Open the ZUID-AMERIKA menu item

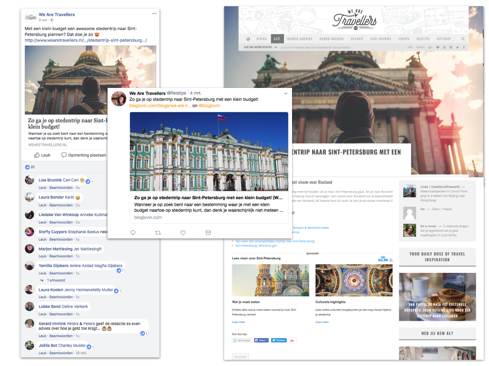click(381, 39)
